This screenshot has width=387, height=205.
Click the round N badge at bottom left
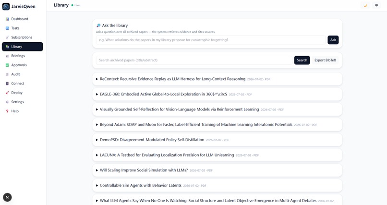coord(7,197)
